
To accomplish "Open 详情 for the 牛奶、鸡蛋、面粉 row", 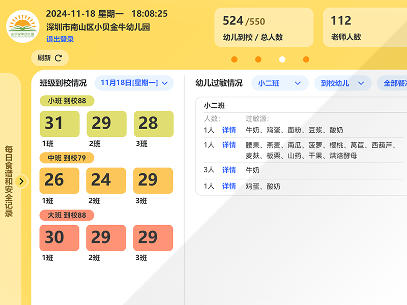I will 229,130.
